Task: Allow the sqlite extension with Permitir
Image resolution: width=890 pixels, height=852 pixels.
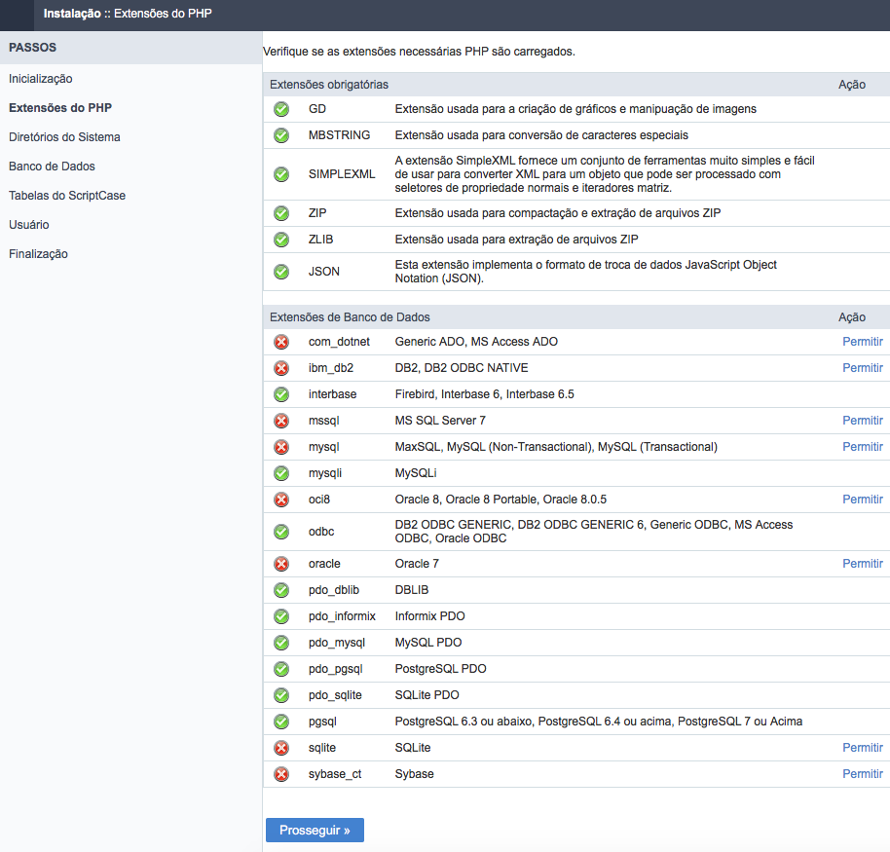Action: click(x=862, y=748)
